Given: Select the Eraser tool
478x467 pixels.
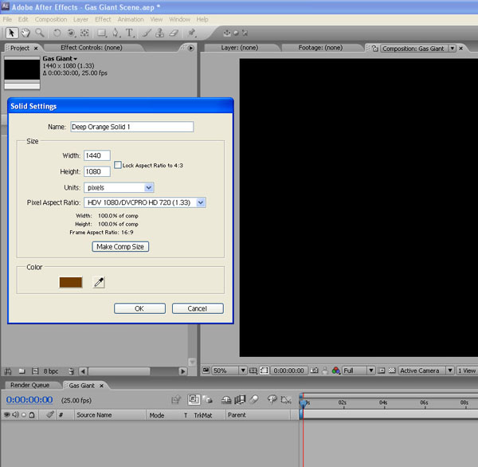Looking at the screenshot, I should coord(174,33).
